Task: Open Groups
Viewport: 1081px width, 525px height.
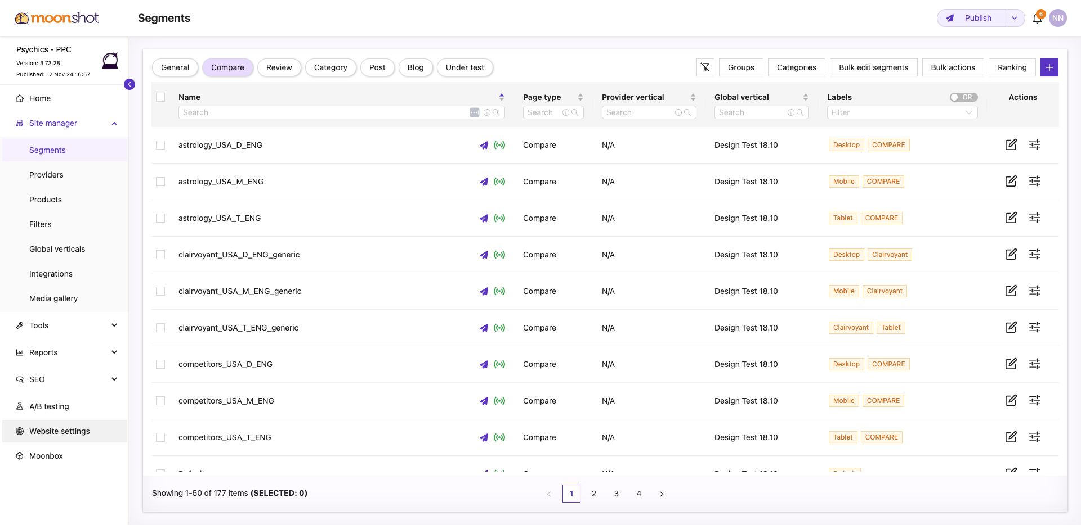Action: tap(741, 67)
